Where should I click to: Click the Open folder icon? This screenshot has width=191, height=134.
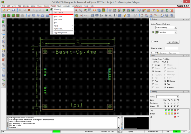[9, 10]
